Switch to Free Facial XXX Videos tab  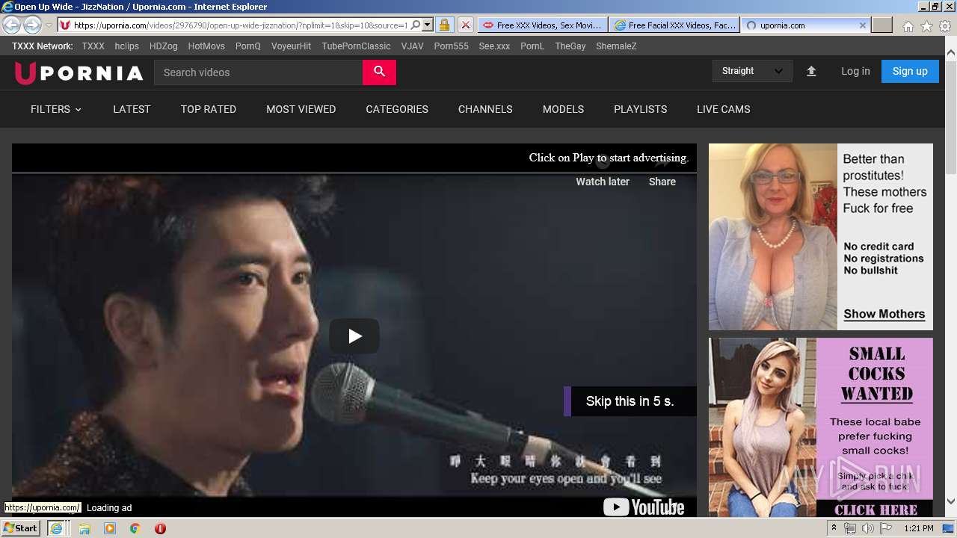[x=675, y=25]
